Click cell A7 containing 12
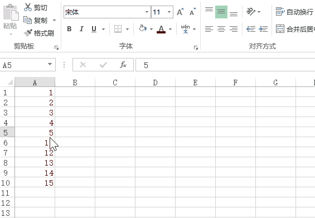The image size is (315, 218). pos(35,153)
